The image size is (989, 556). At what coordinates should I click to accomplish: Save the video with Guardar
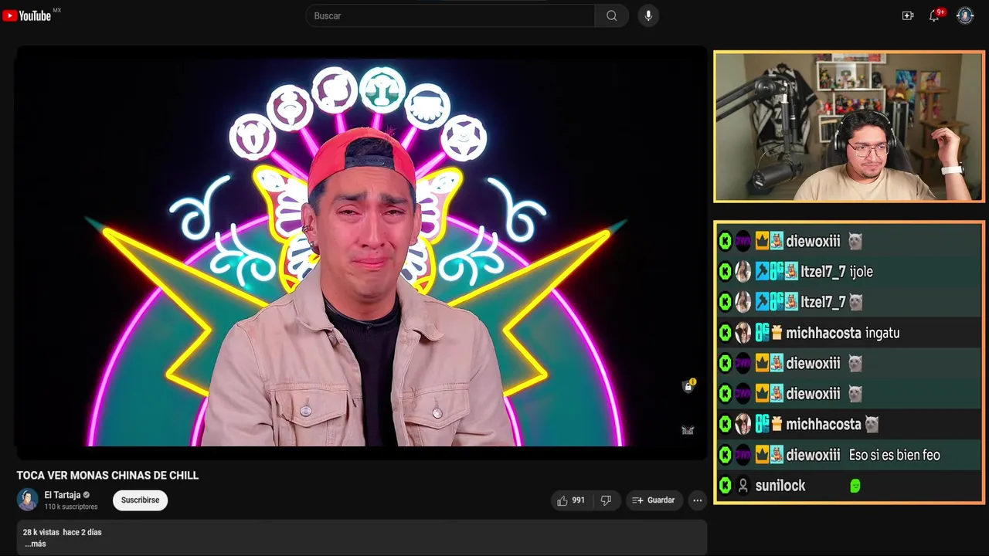(x=654, y=500)
